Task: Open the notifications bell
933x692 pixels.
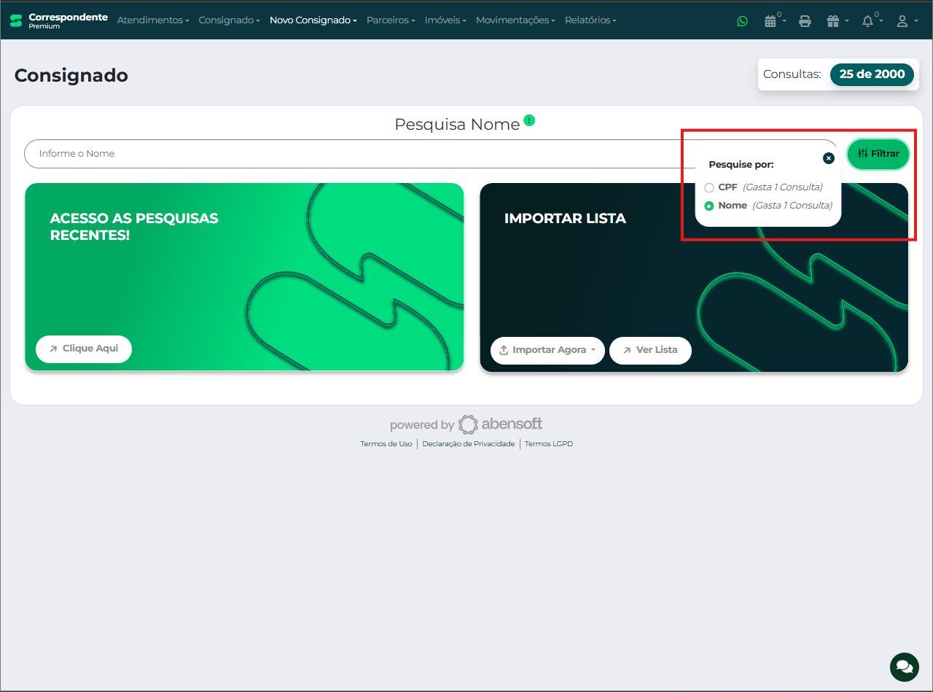Action: [x=868, y=21]
